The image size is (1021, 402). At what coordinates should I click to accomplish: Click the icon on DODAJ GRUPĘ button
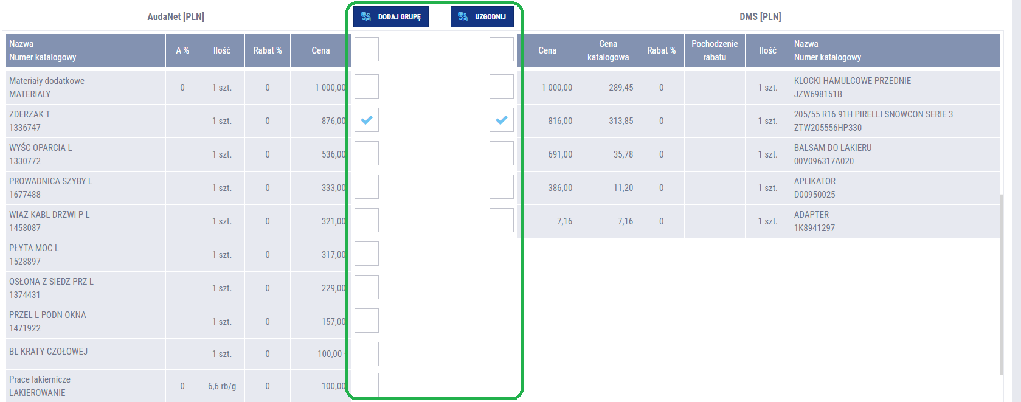tap(366, 17)
